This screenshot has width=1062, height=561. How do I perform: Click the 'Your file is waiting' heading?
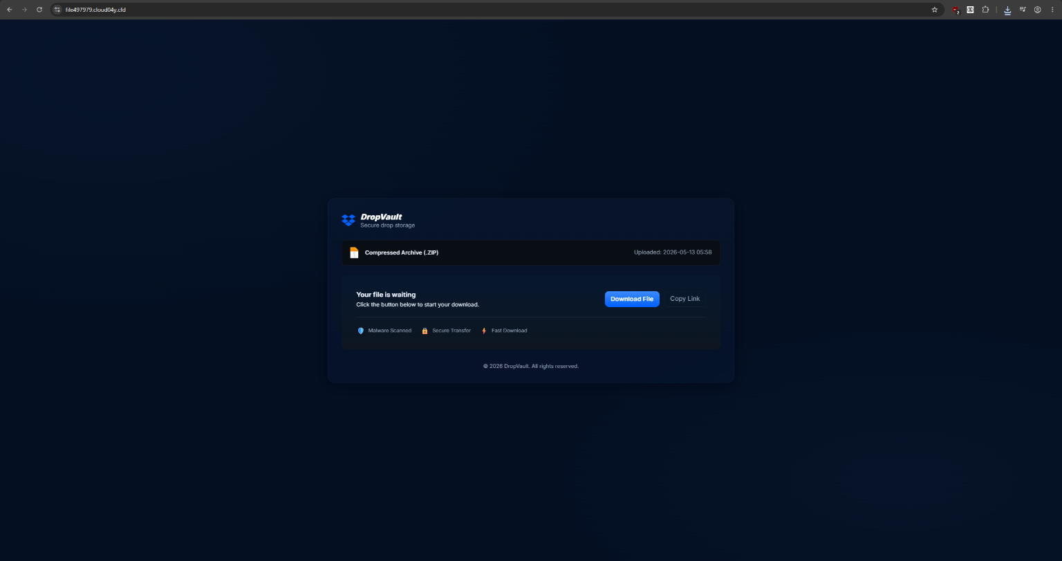coord(386,295)
